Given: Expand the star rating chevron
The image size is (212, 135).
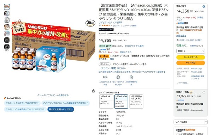Looking at the screenshot, I should coord(111,25).
